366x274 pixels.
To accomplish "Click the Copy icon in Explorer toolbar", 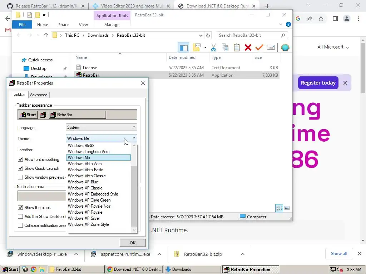I will coord(225,47).
